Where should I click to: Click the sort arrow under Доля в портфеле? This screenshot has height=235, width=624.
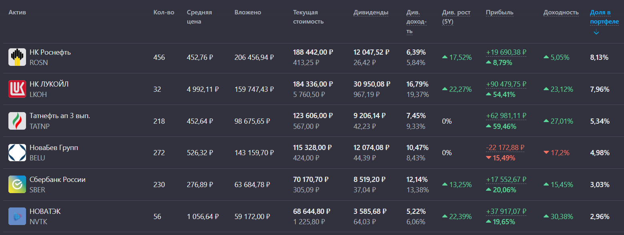[x=596, y=32]
